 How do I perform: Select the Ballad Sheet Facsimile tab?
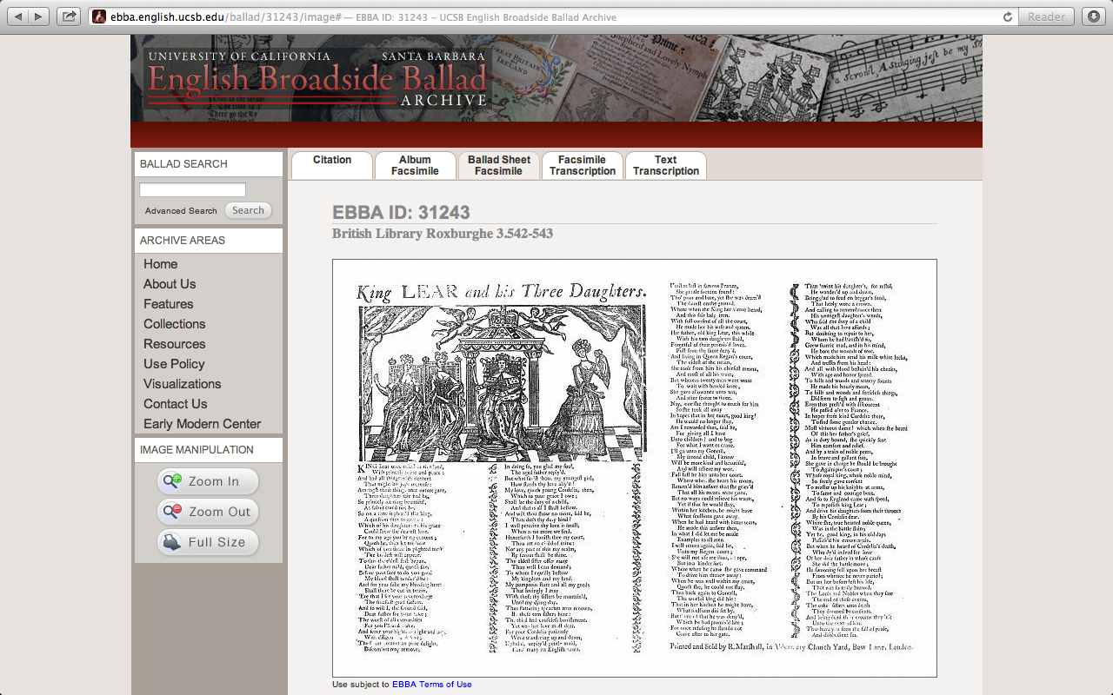click(499, 165)
